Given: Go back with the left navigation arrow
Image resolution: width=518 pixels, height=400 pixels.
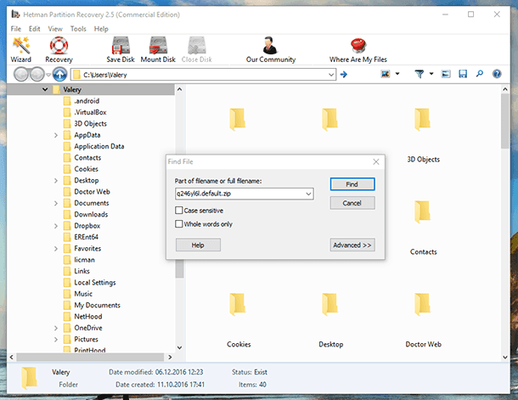Looking at the screenshot, I should tap(21, 75).
